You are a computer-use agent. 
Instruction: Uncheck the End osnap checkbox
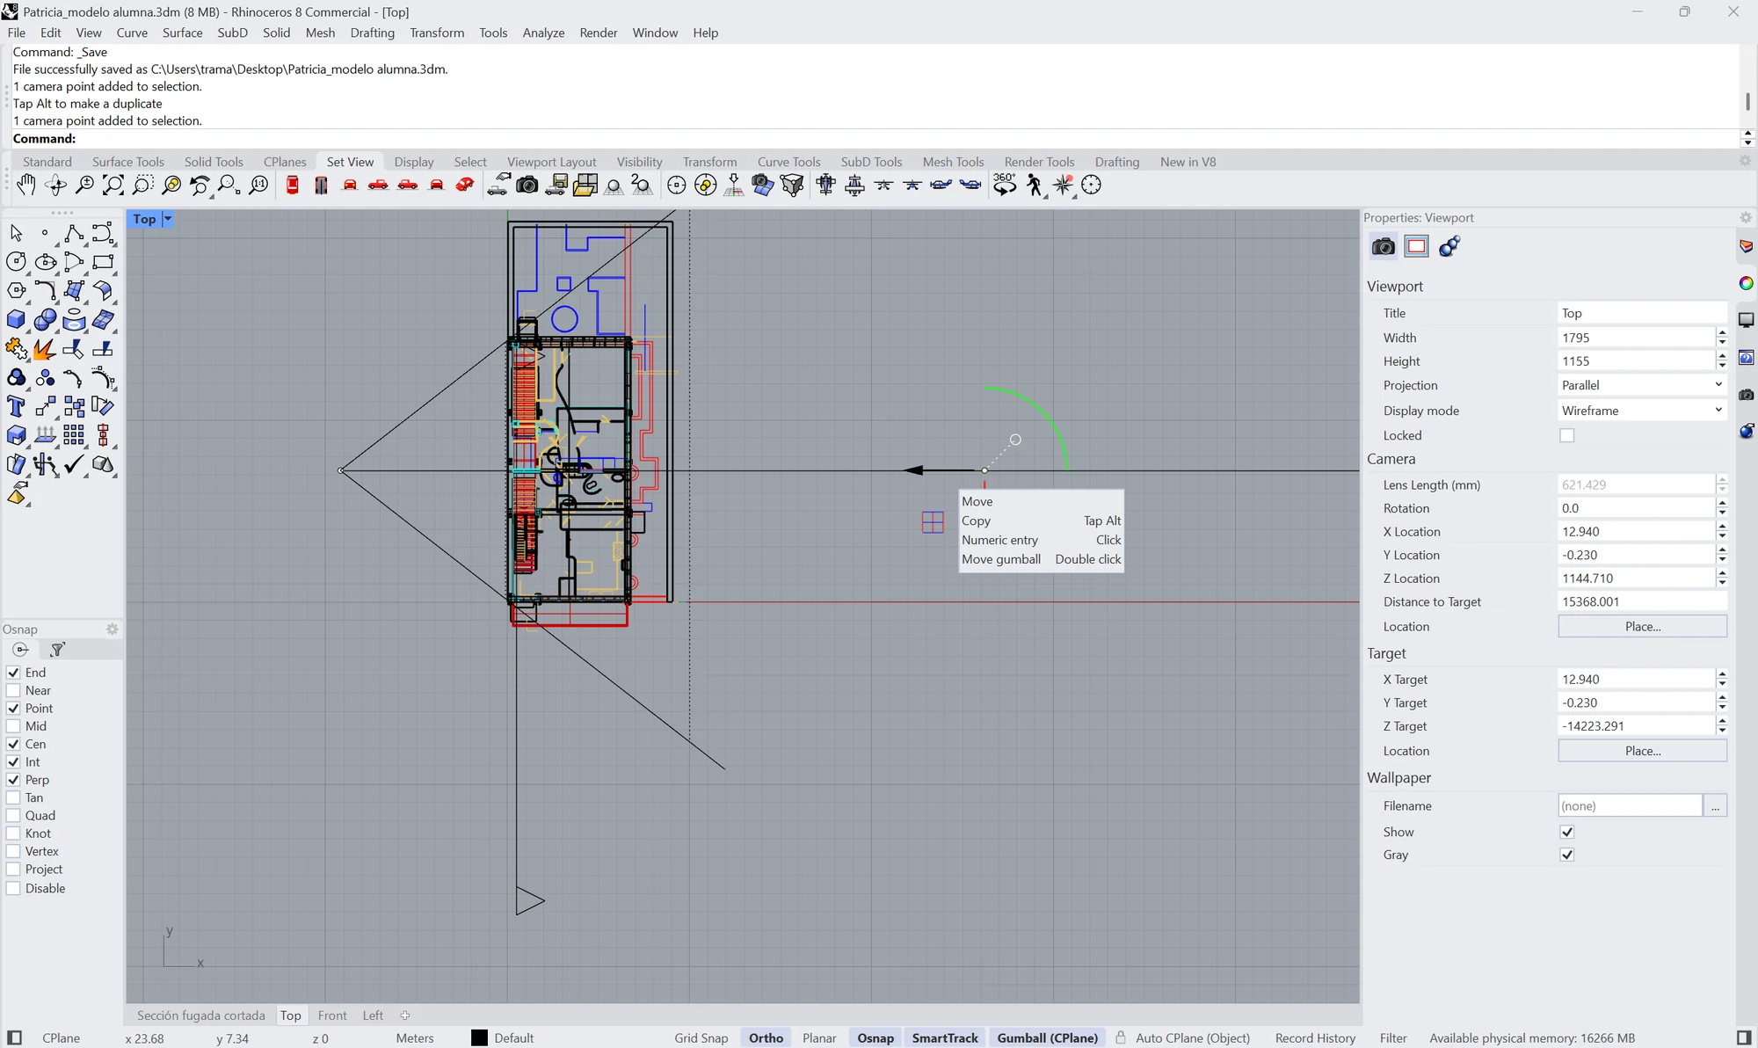click(x=13, y=673)
